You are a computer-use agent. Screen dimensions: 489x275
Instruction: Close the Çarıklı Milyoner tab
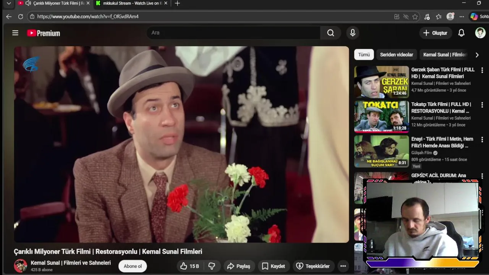(x=88, y=3)
